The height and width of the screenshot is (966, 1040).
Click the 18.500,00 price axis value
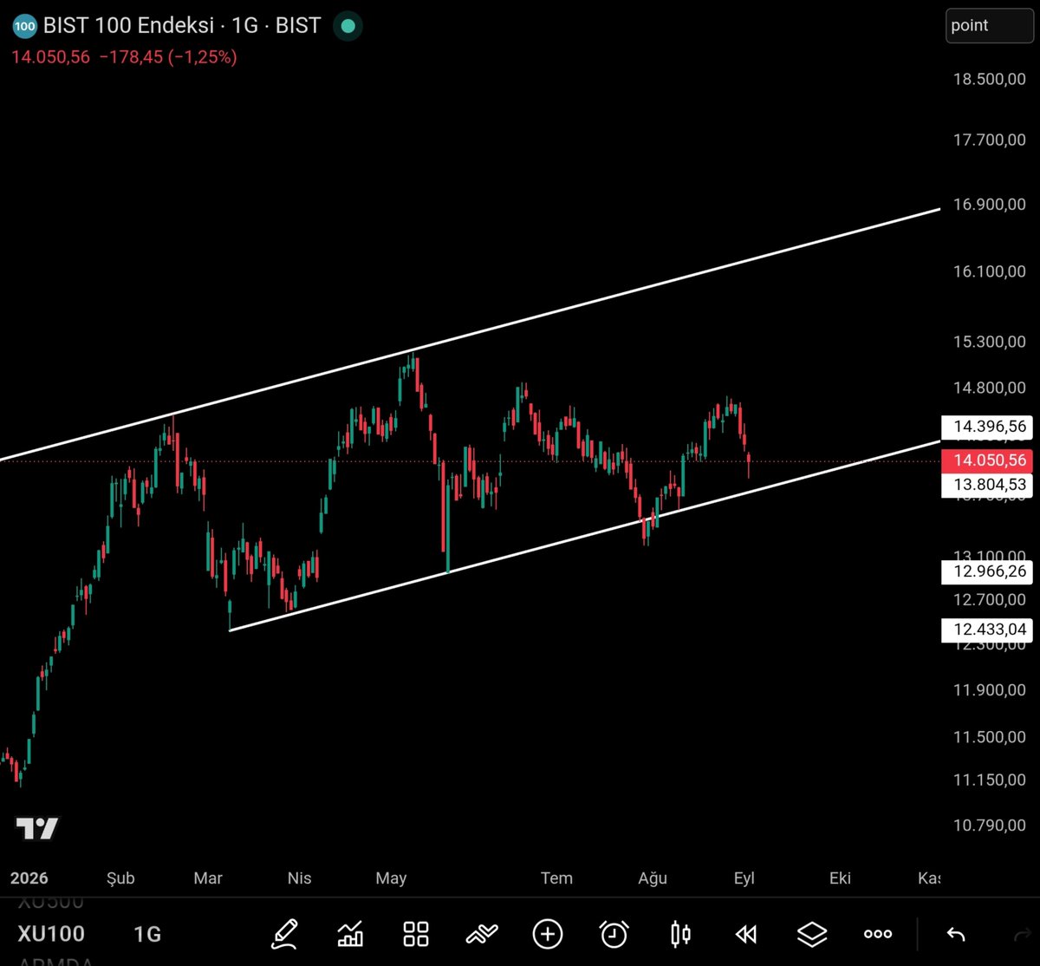tap(990, 79)
